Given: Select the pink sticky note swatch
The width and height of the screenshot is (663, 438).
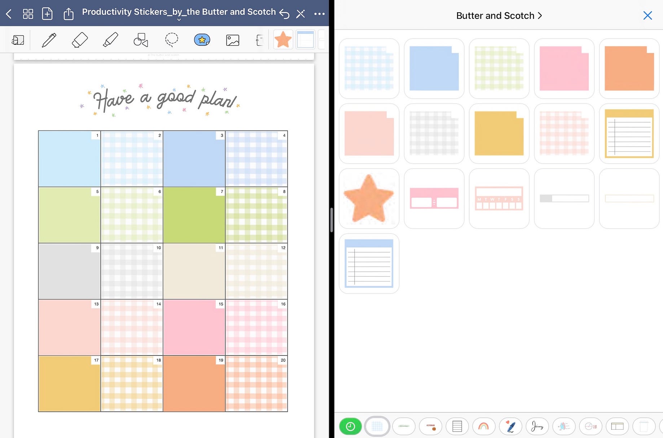Looking at the screenshot, I should tap(564, 68).
